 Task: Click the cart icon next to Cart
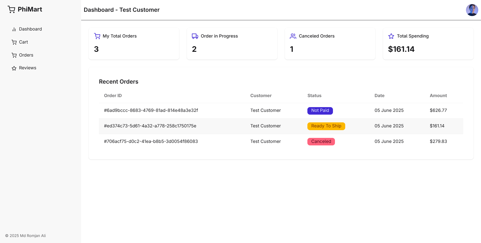pyautogui.click(x=14, y=42)
